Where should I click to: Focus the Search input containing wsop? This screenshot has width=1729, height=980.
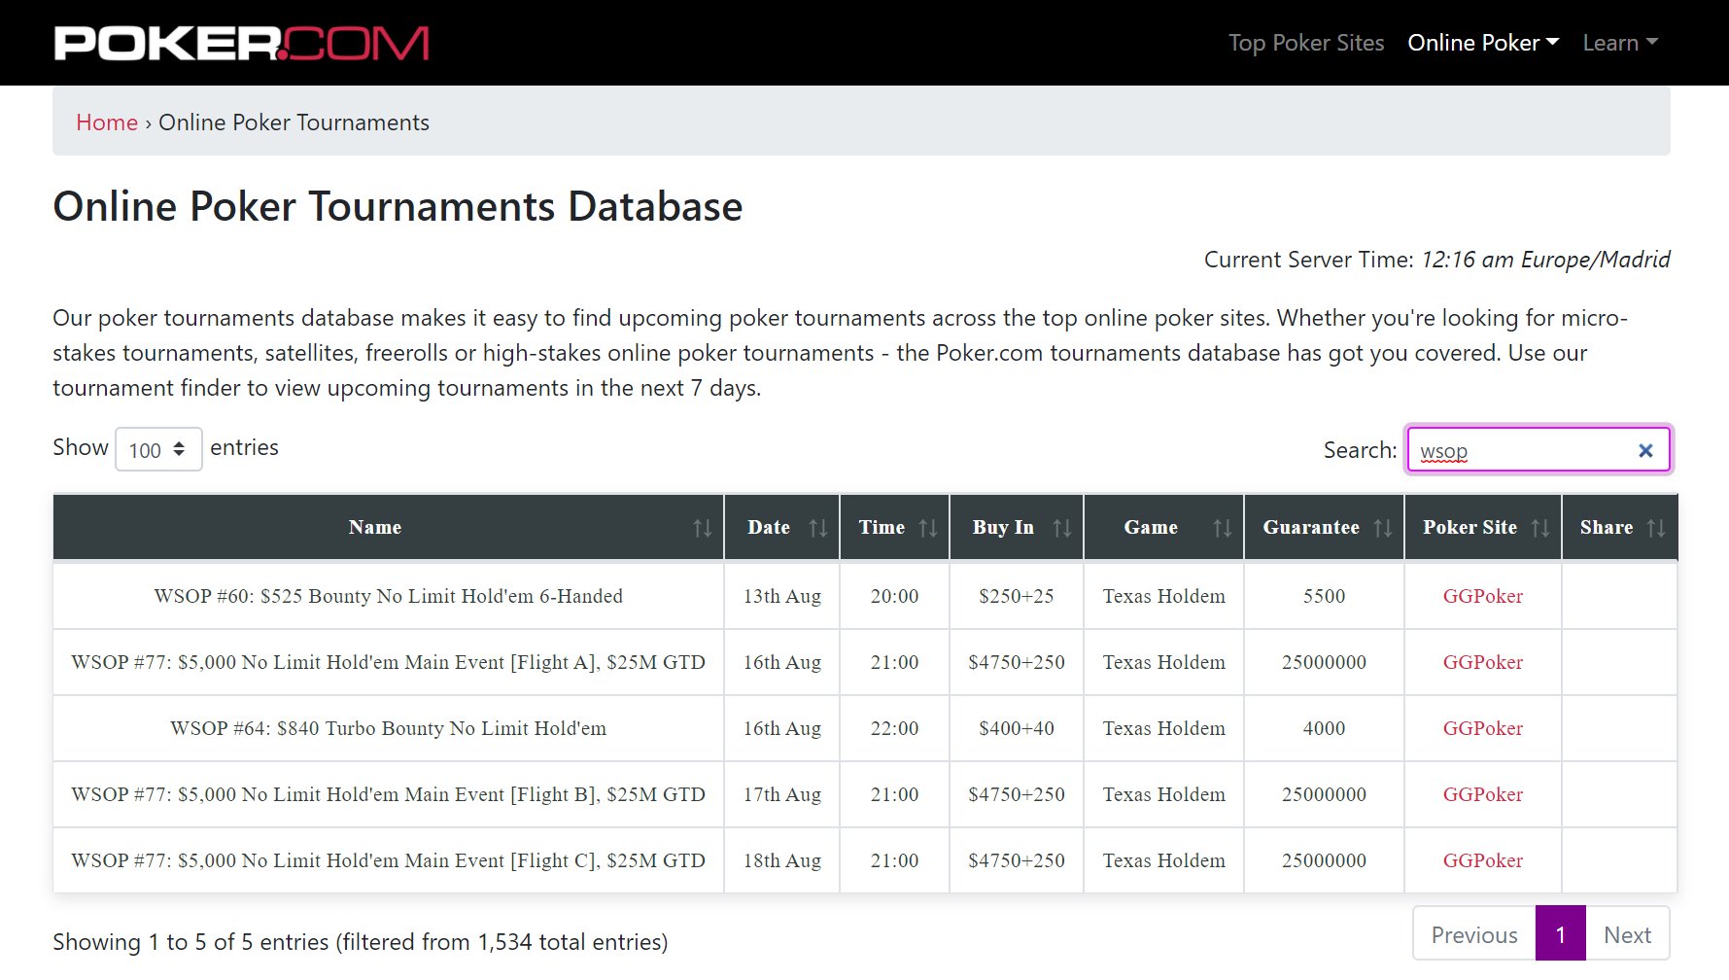(x=1539, y=450)
